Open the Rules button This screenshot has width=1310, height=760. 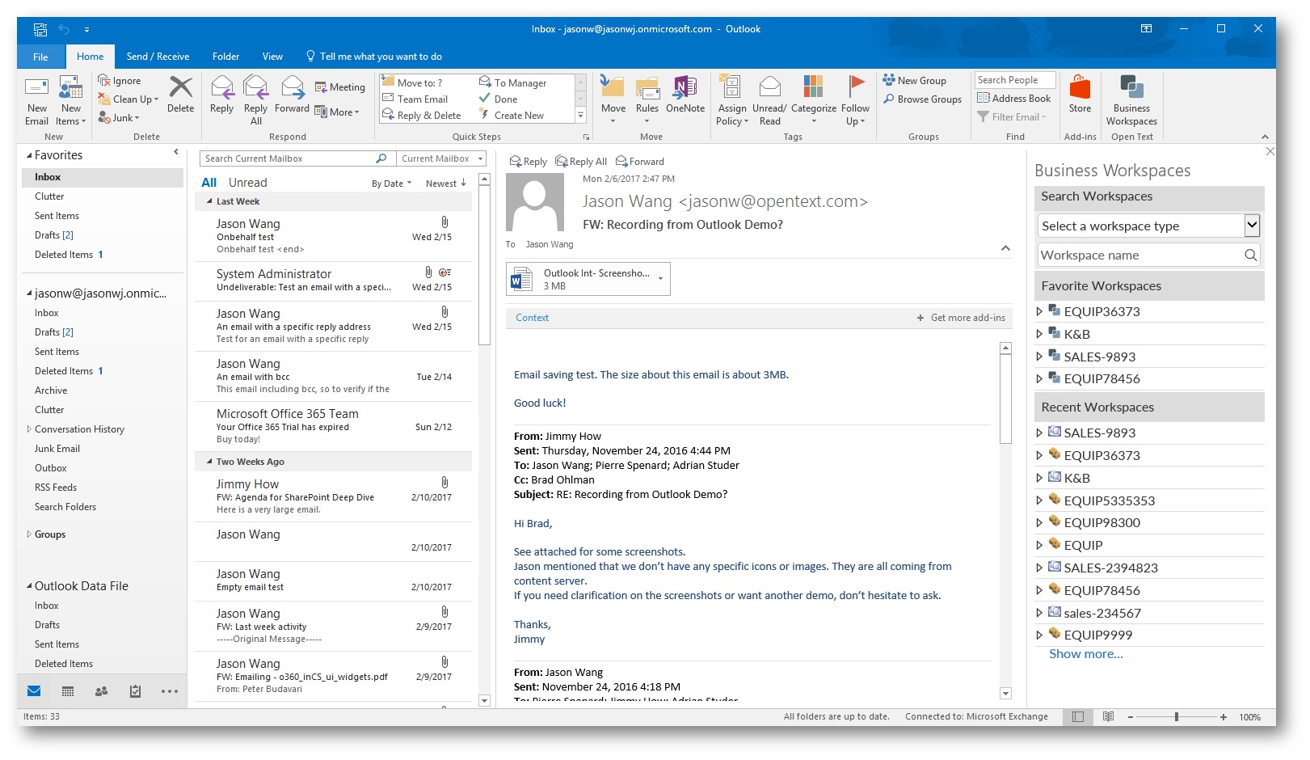pyautogui.click(x=647, y=101)
